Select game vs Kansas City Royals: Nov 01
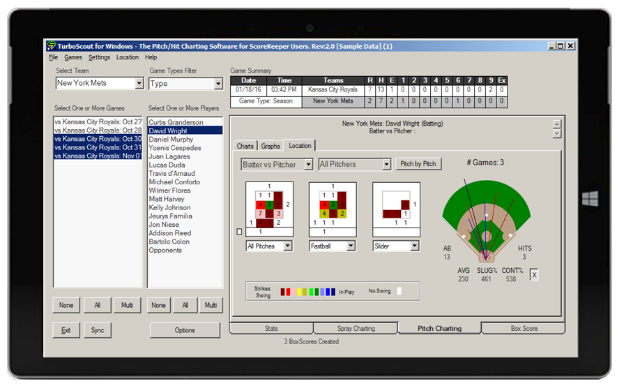Image resolution: width=617 pixels, height=386 pixels. (x=98, y=156)
